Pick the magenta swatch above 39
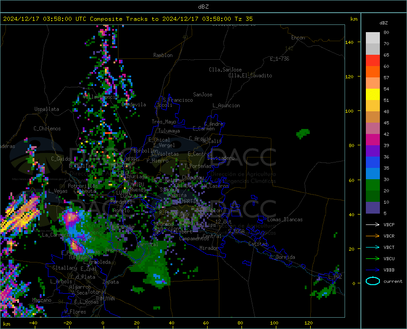407x329 pixels. pos(373,140)
